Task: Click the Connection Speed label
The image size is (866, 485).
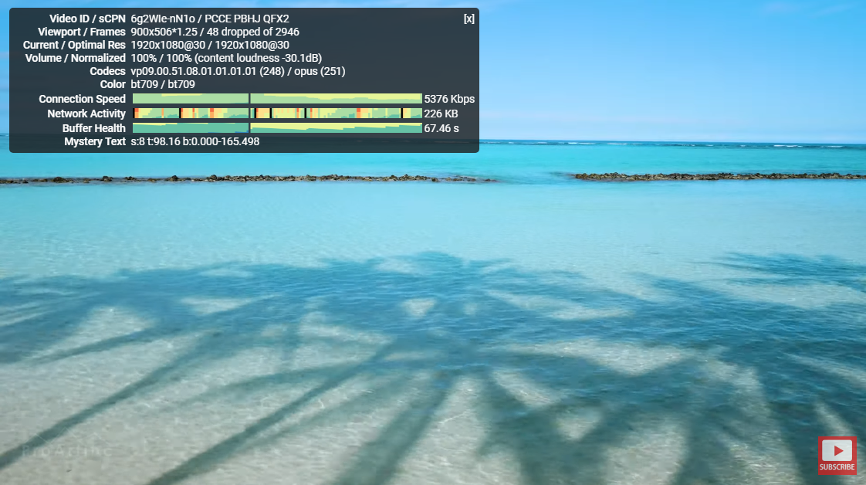Action: (83, 99)
